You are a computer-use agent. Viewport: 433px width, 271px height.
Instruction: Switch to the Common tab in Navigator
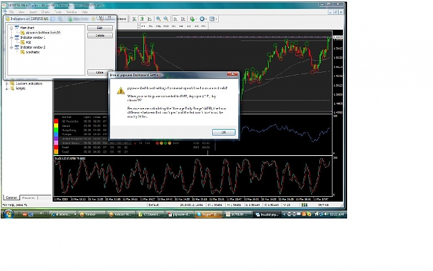tap(12, 198)
